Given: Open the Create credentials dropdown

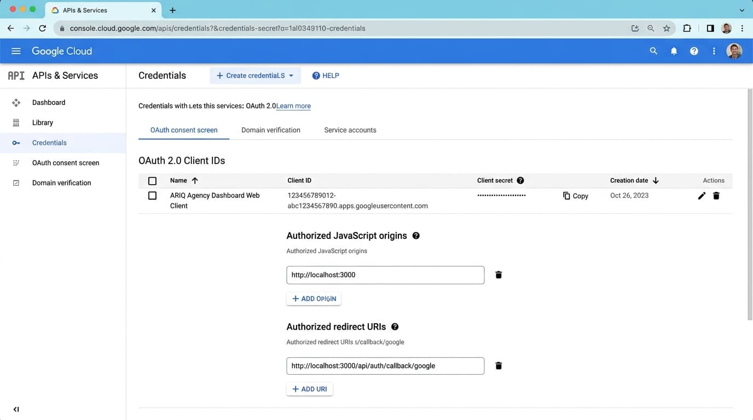Looking at the screenshot, I should click(x=255, y=75).
